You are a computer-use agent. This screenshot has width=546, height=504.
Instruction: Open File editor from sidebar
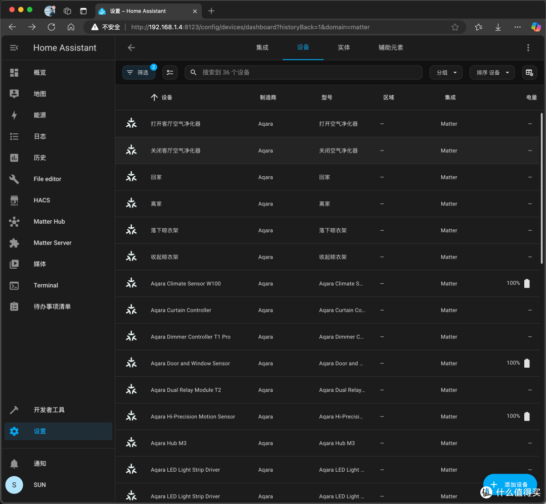pos(58,179)
